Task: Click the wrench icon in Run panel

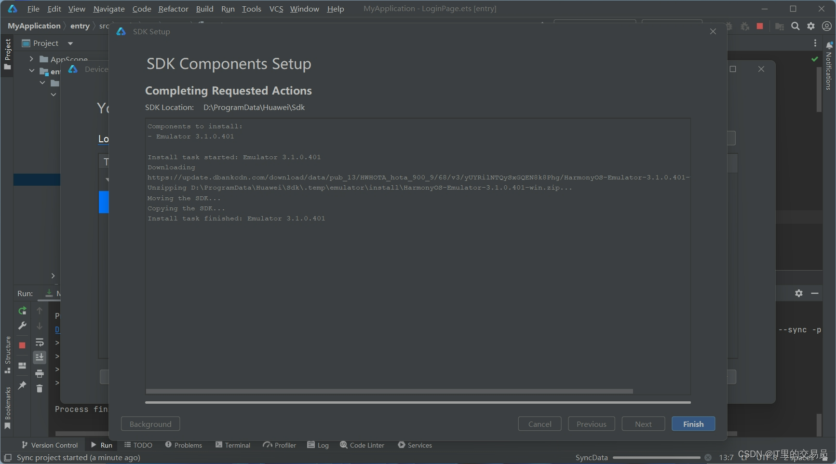Action: 22,326
